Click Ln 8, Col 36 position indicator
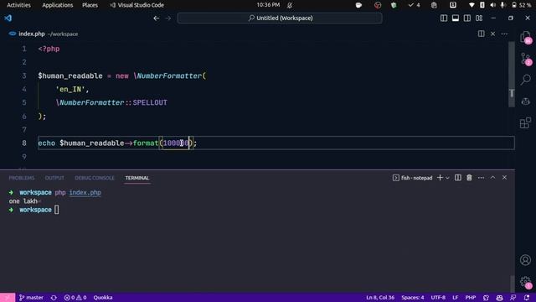The height and width of the screenshot is (302, 536). coord(380,298)
